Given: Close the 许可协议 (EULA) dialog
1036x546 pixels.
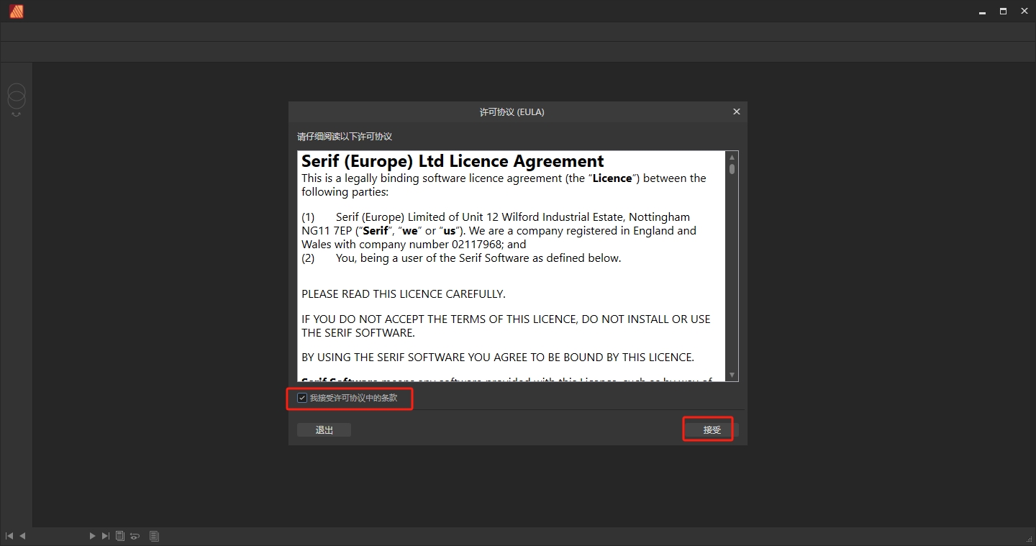Looking at the screenshot, I should [x=736, y=112].
